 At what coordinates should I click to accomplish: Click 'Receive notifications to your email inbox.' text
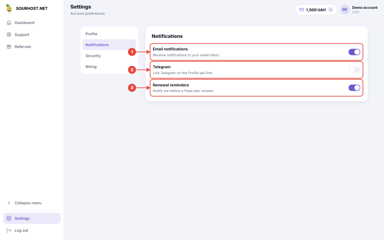(186, 55)
